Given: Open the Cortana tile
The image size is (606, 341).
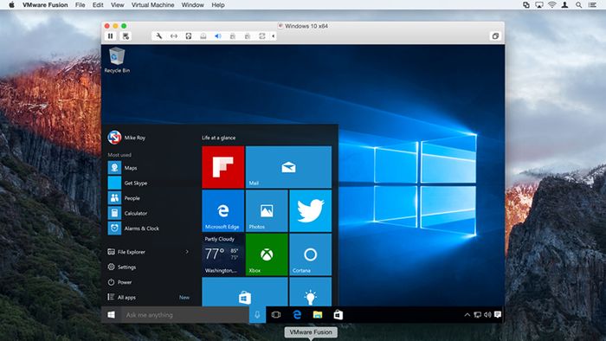Looking at the screenshot, I should tap(310, 254).
